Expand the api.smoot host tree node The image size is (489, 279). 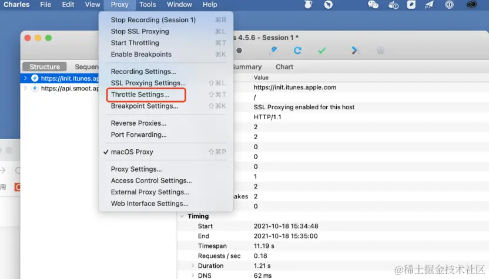pos(26,89)
